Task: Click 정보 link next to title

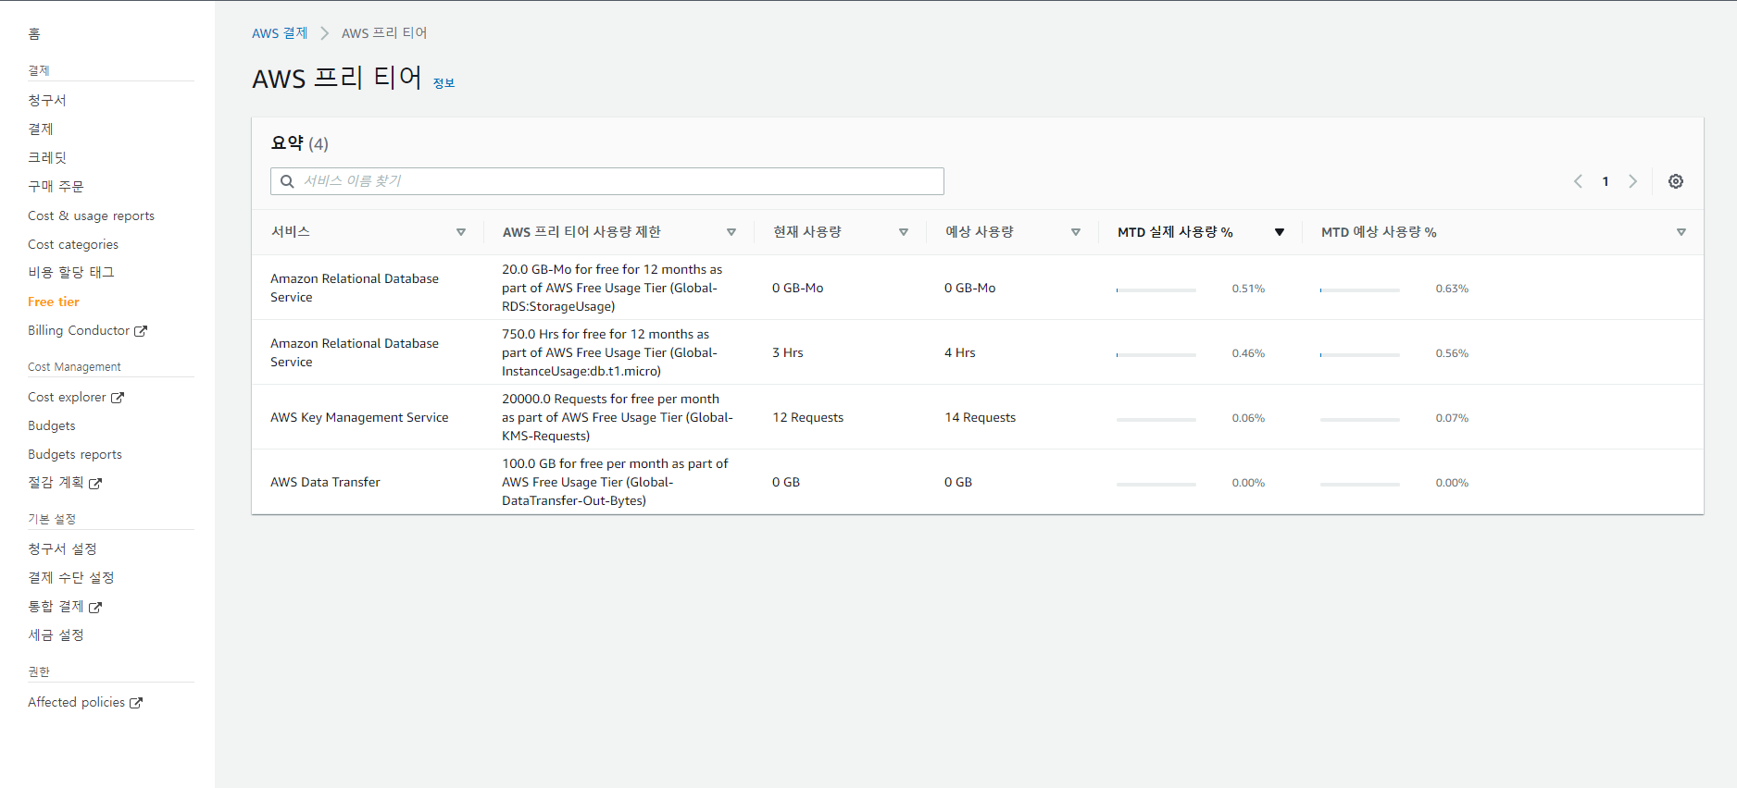Action: (x=444, y=83)
